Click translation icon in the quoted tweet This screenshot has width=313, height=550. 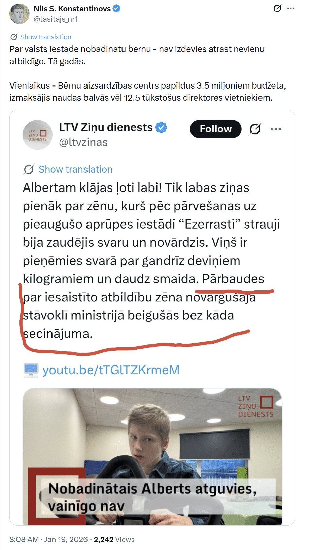point(29,169)
